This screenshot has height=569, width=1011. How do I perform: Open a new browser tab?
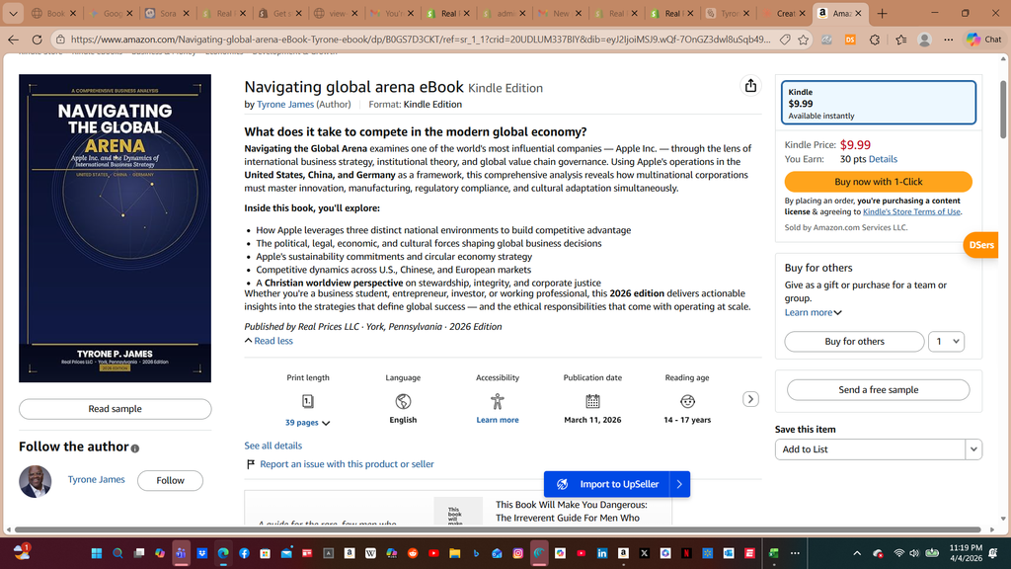click(x=882, y=13)
